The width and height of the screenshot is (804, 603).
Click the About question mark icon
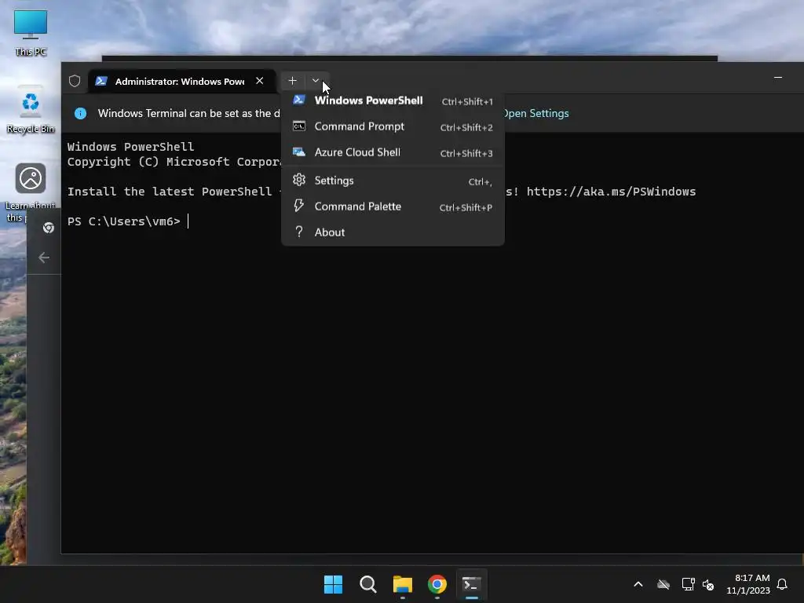299,232
